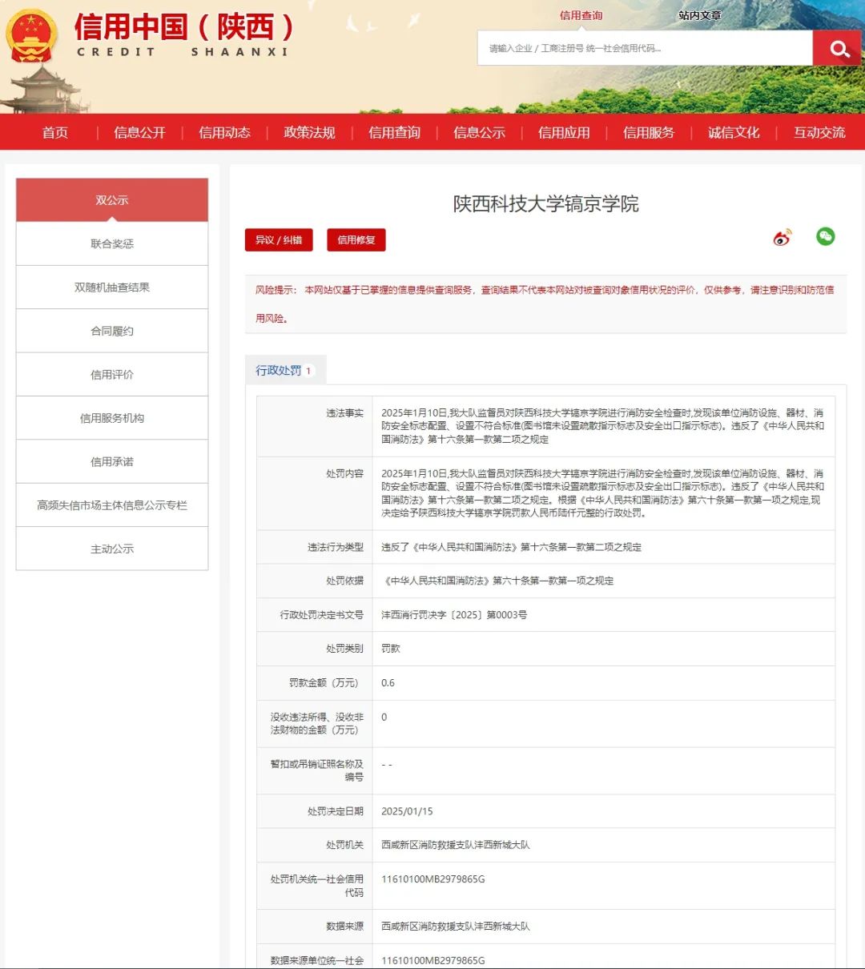Open 互动交流 navigation item

819,132
